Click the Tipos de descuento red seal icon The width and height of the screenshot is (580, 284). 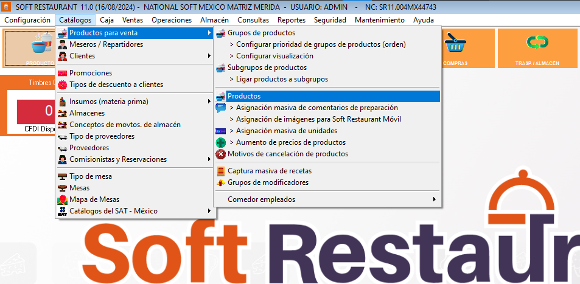[63, 85]
